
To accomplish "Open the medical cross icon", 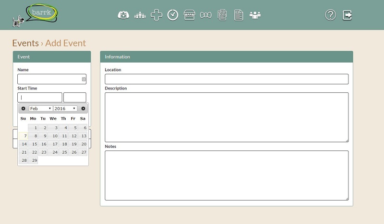I will coord(156,15).
